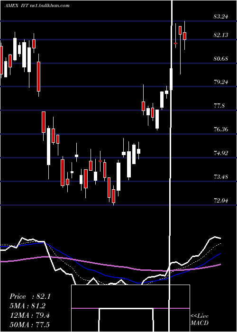
Task: Select the 76.36 price axis label
Action: point(221,129)
